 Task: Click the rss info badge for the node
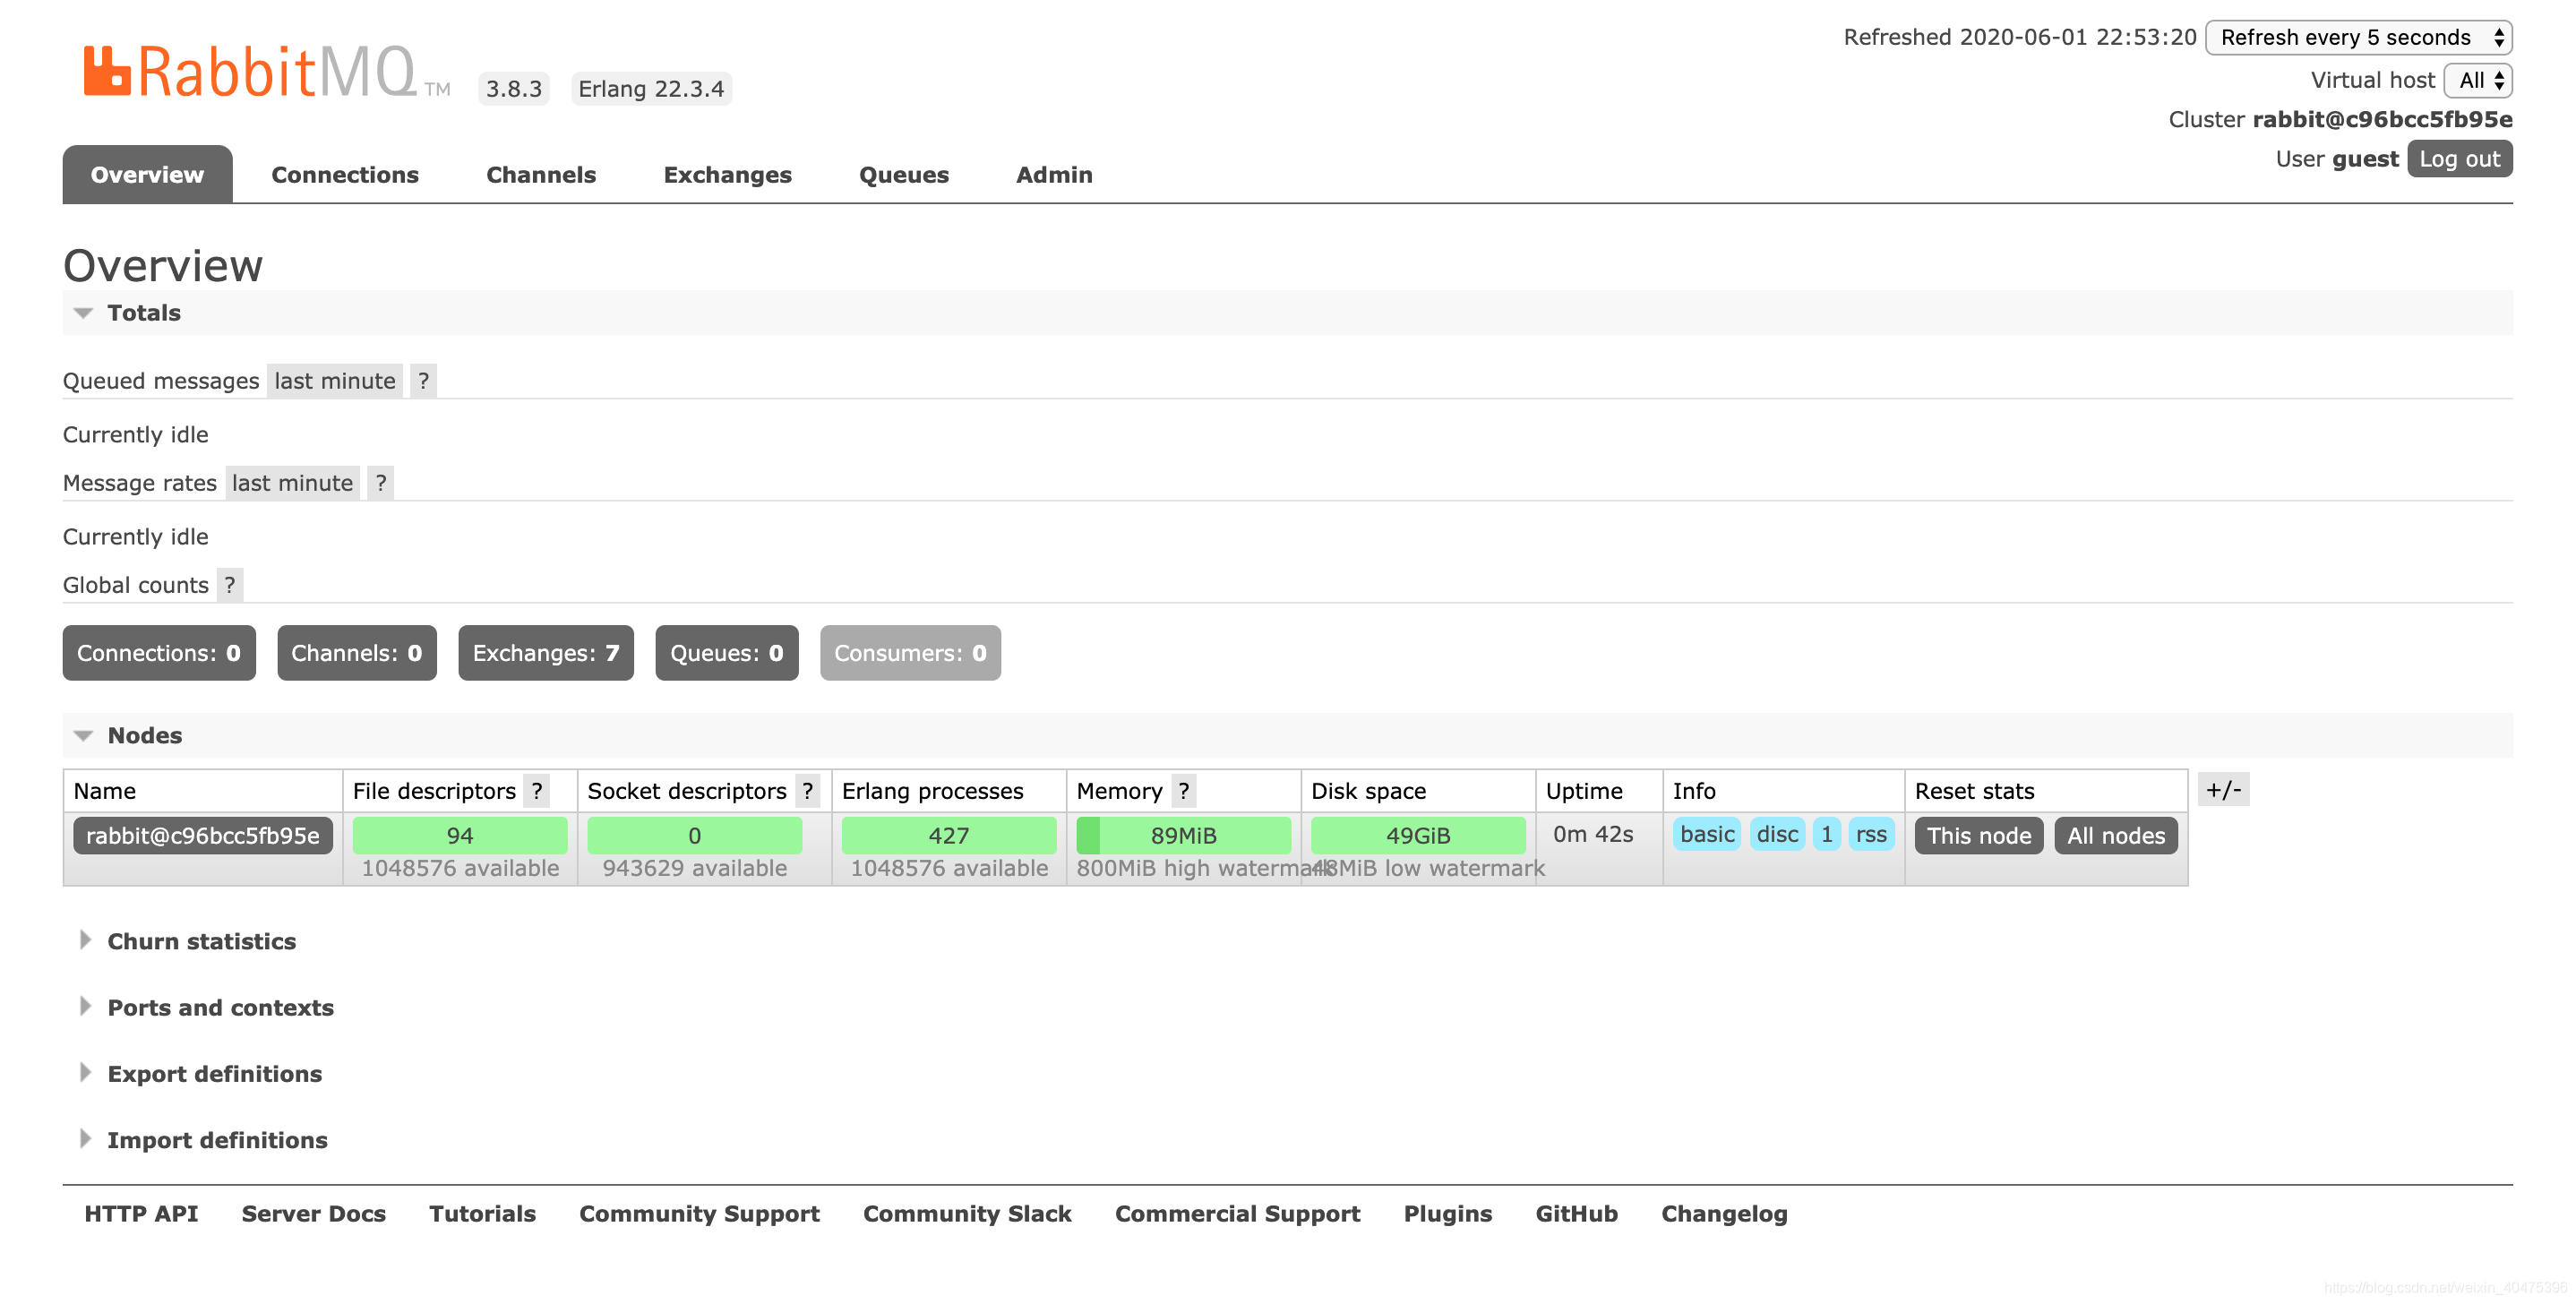click(x=1870, y=834)
